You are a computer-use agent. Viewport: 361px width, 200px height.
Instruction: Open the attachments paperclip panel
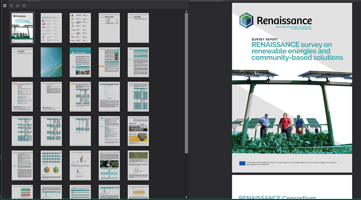point(18,5)
